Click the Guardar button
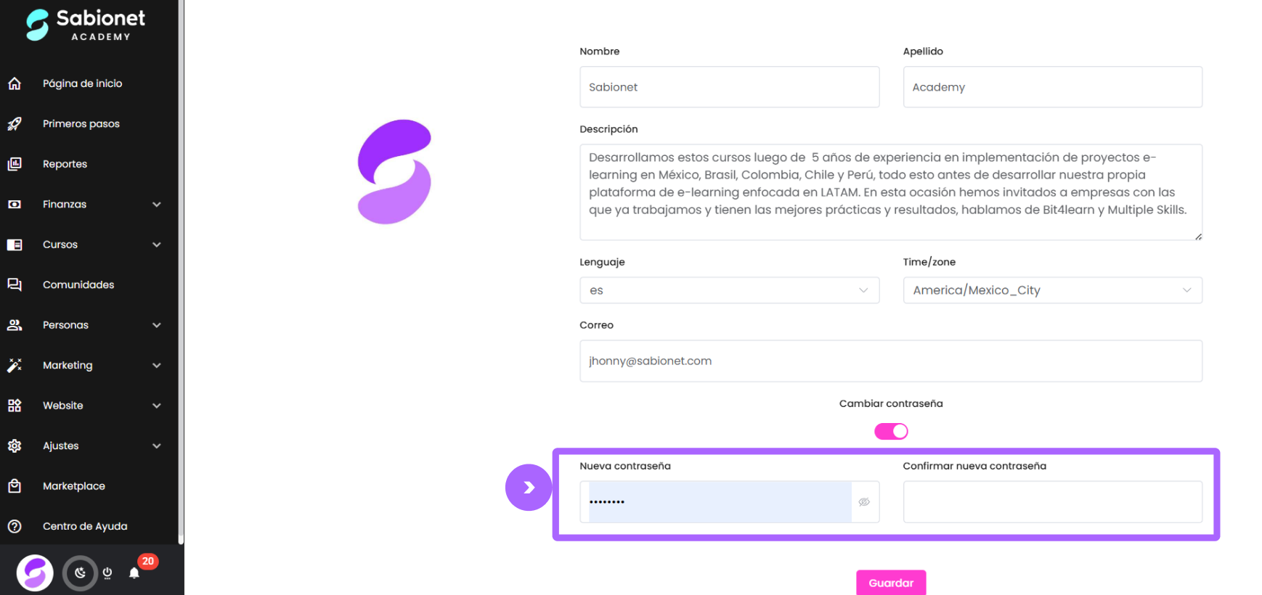1262x595 pixels. (891, 583)
